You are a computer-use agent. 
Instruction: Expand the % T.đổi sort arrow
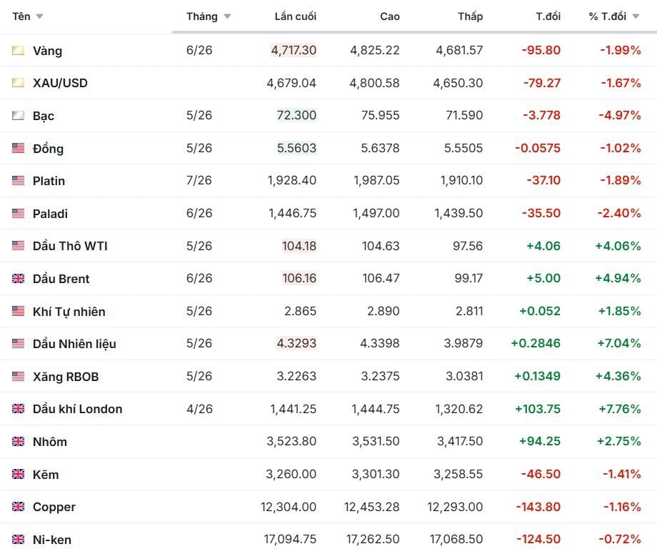tap(636, 16)
